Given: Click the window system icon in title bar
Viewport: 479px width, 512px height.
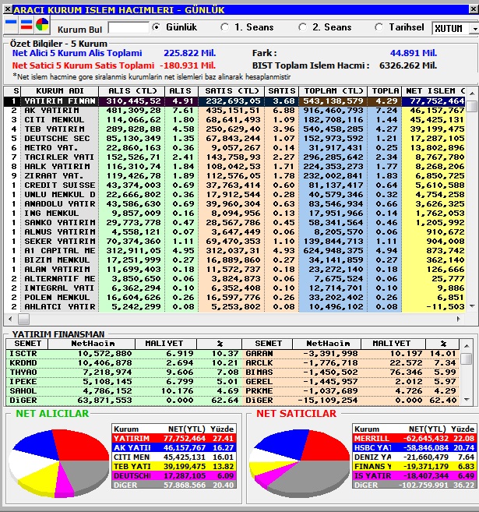Looking at the screenshot, I should (8, 9).
